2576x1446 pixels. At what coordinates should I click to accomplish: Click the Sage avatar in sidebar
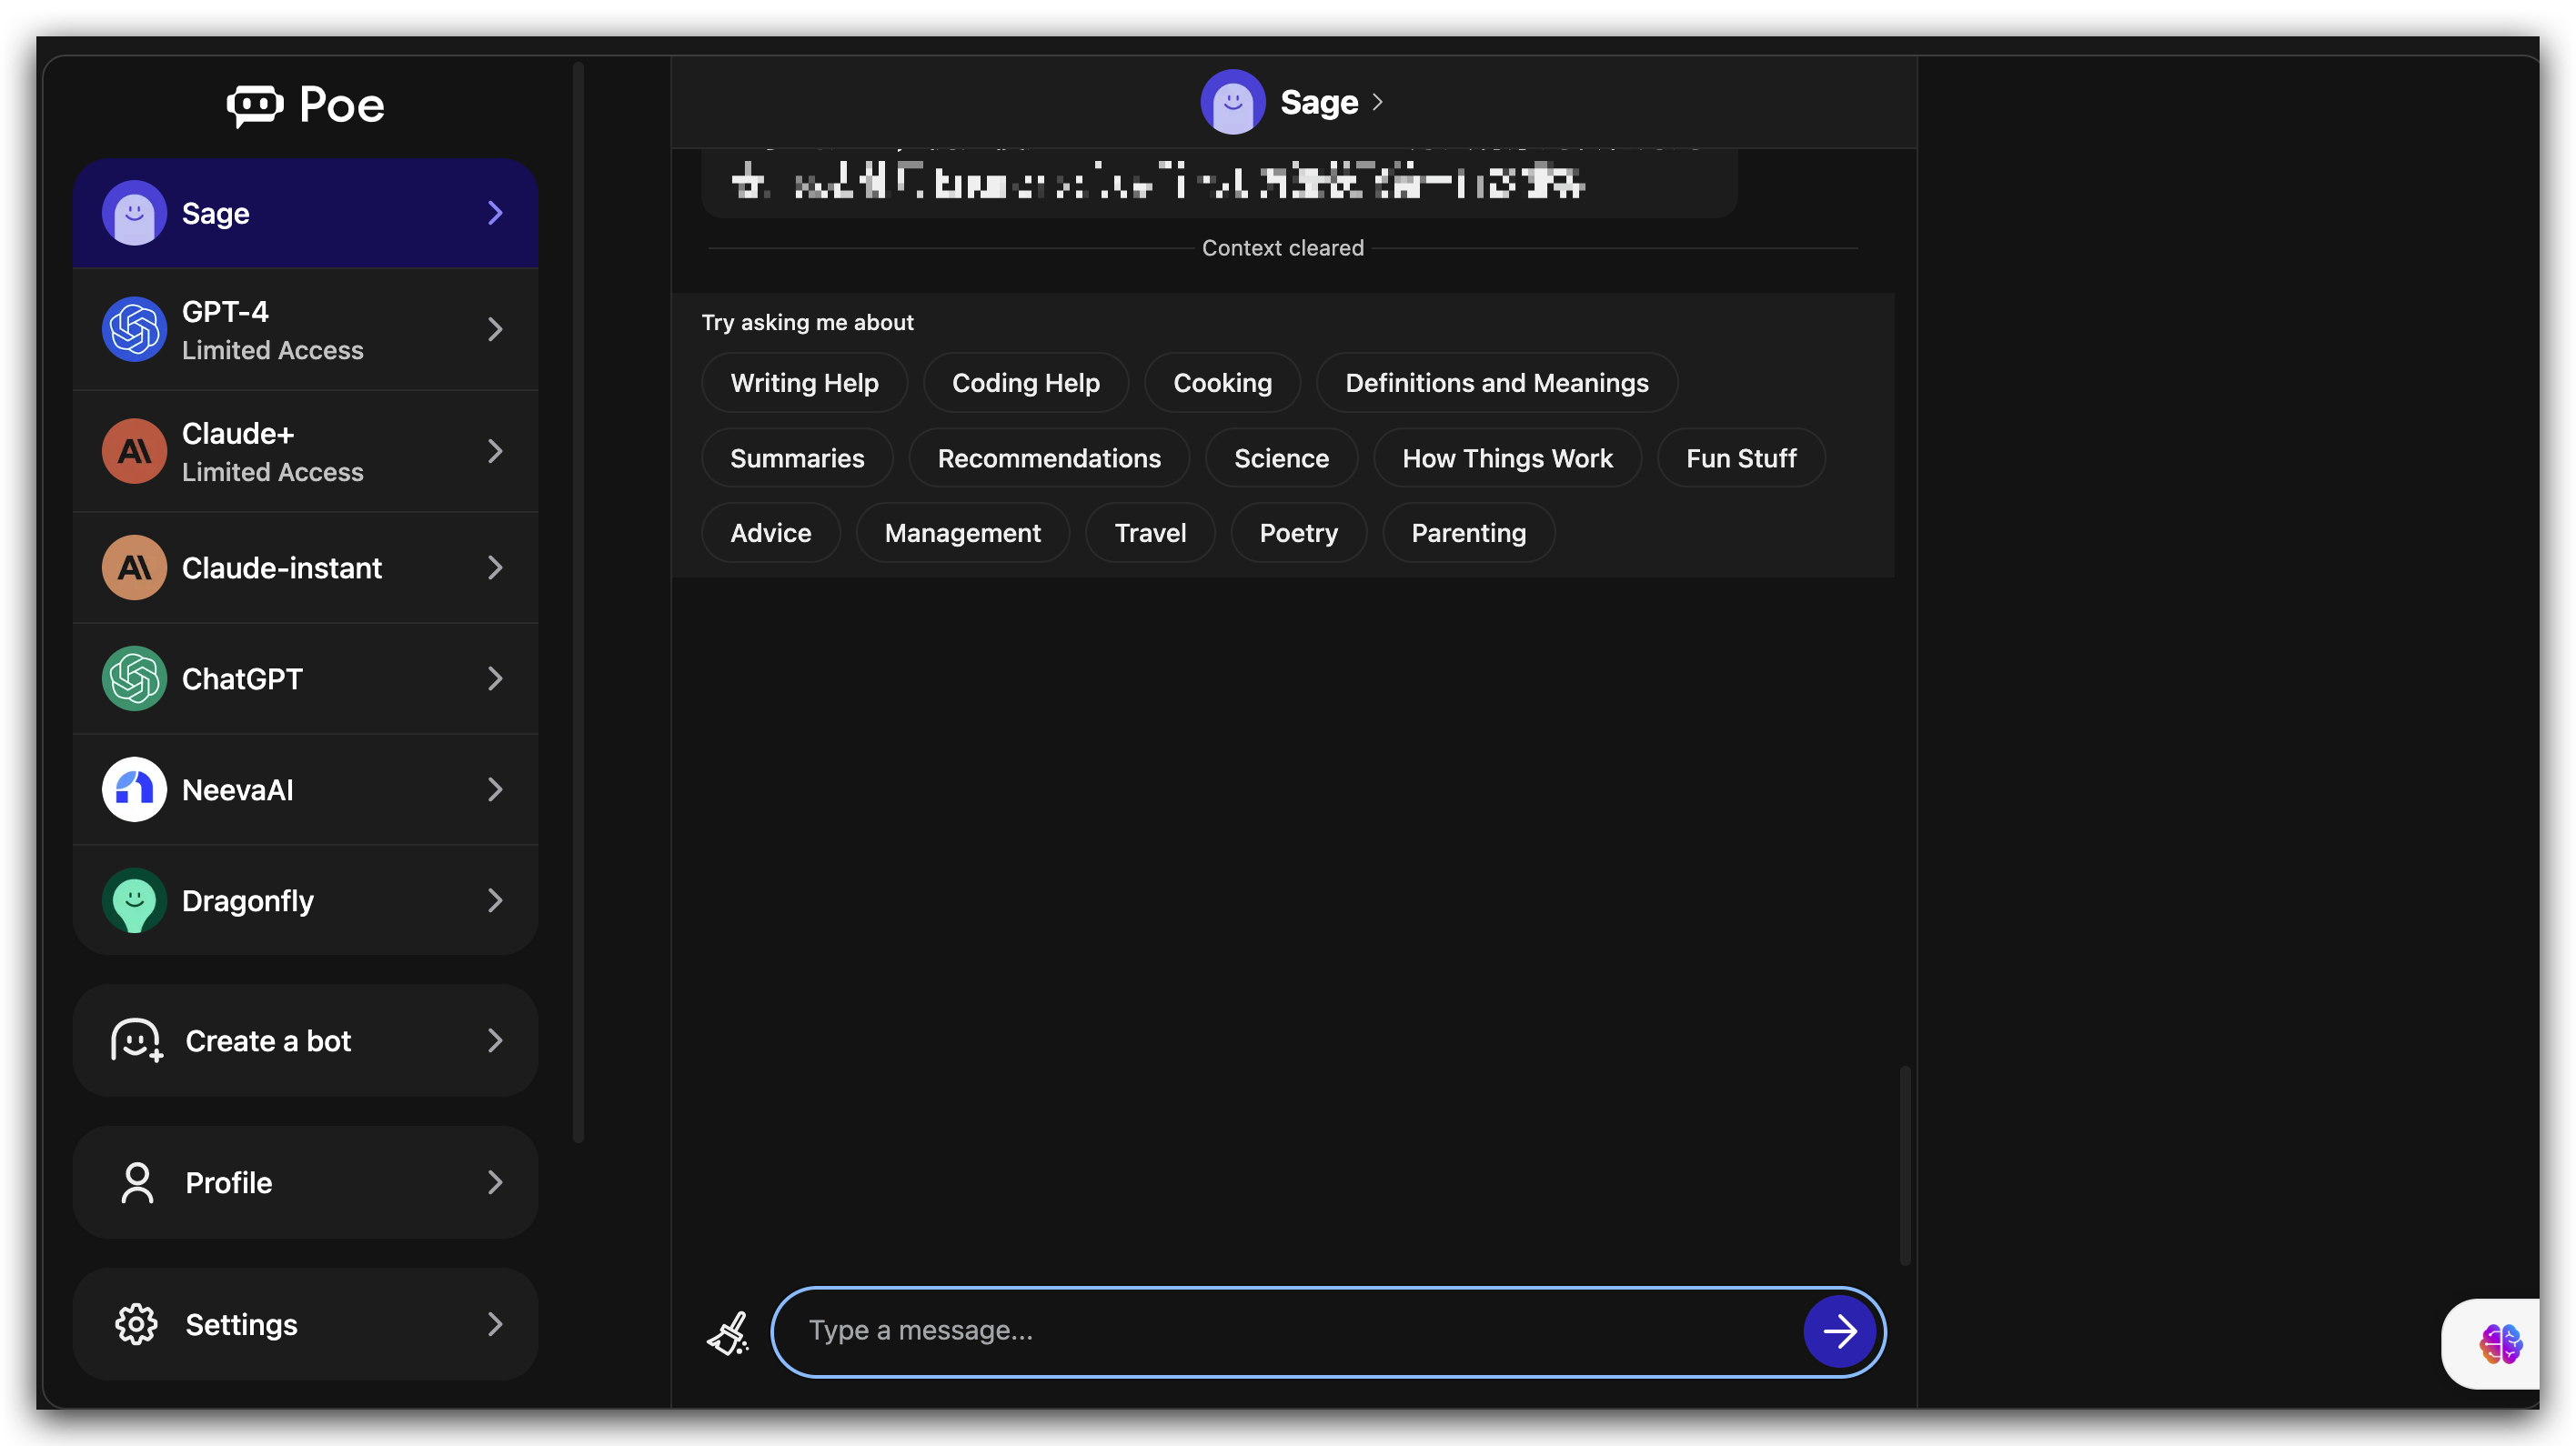coord(134,213)
